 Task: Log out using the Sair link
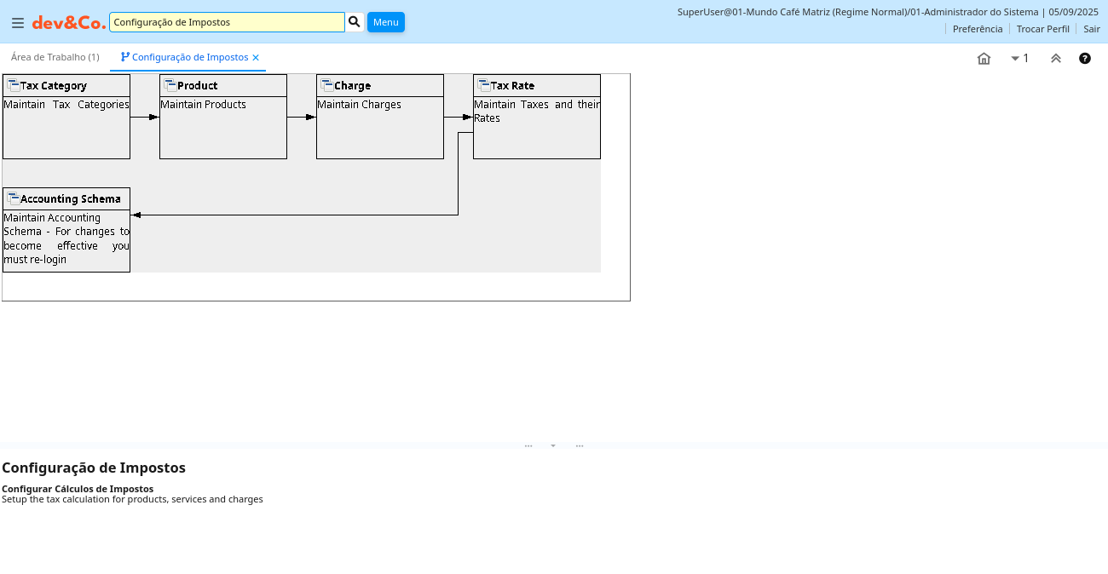(1091, 29)
